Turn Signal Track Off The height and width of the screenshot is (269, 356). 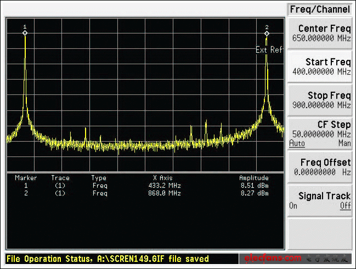pyautogui.click(x=345, y=205)
